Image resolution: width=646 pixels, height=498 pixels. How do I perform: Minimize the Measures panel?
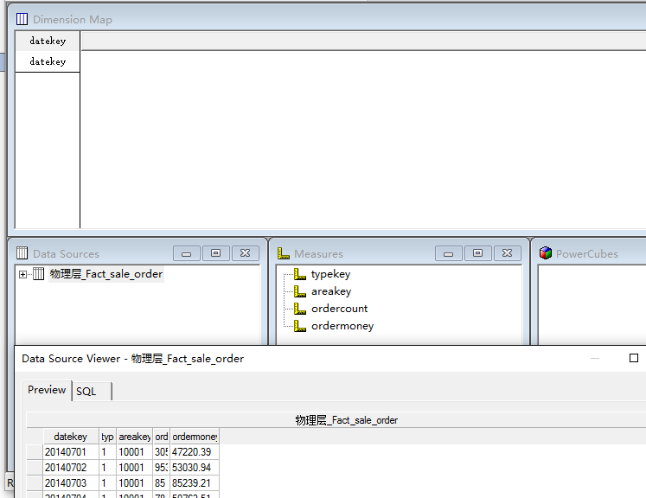point(449,253)
